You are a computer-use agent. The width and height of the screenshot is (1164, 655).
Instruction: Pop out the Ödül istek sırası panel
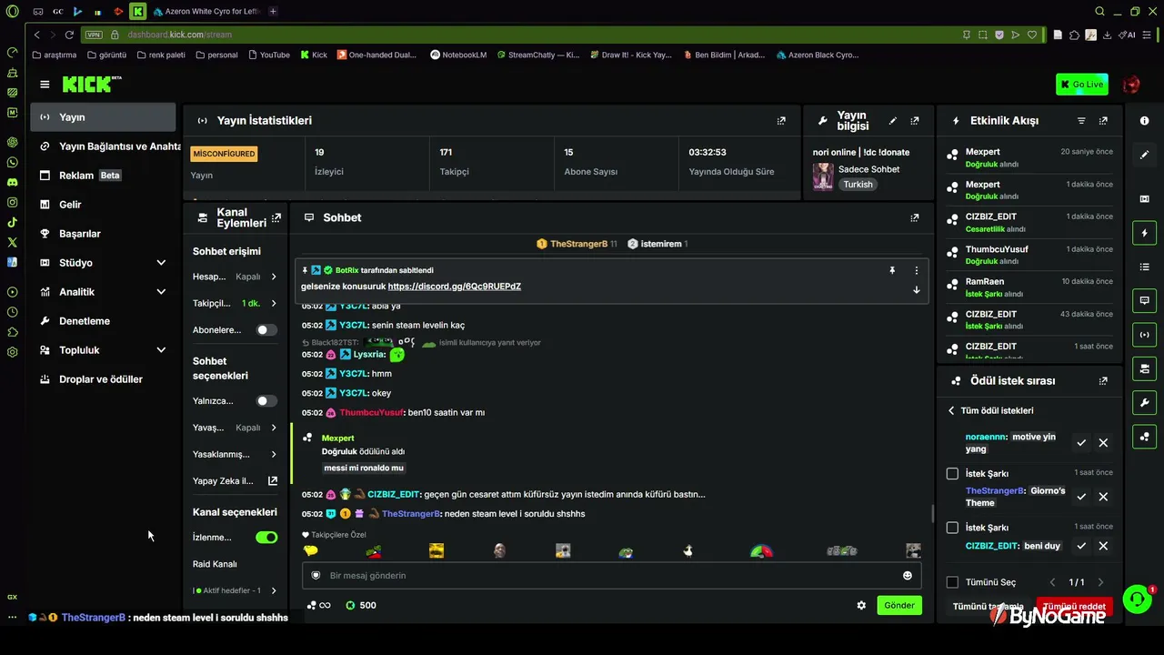1103,381
